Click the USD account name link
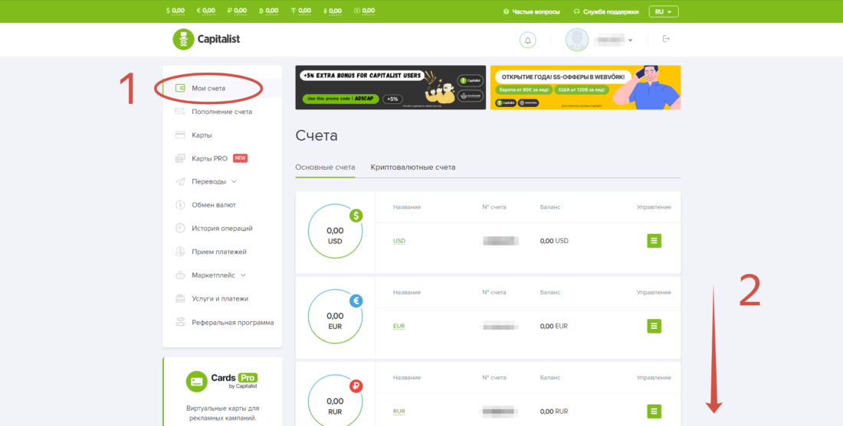The image size is (843, 426). coord(399,241)
